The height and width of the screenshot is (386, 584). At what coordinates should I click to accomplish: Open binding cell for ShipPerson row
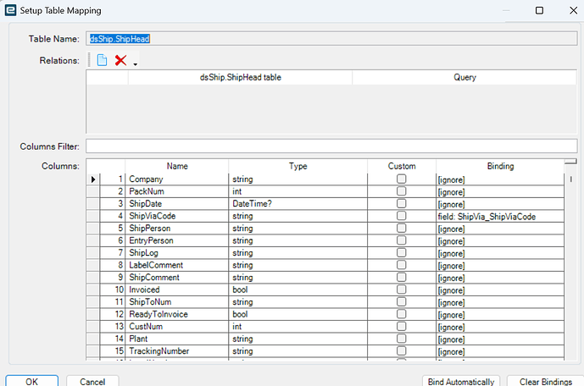pos(500,229)
